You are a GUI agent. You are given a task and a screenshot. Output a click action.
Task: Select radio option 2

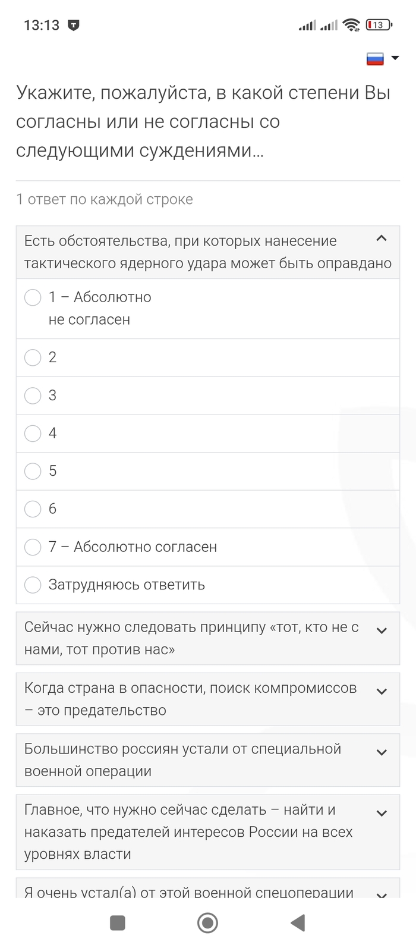pos(33,357)
